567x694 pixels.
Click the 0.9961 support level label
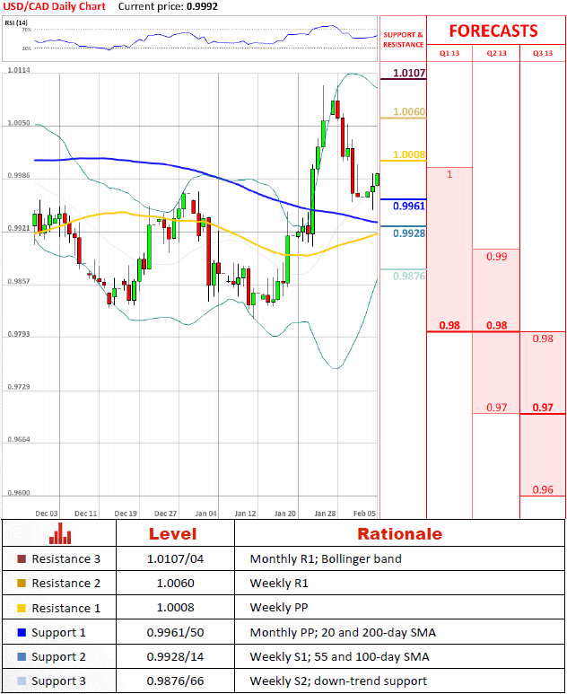(x=409, y=206)
